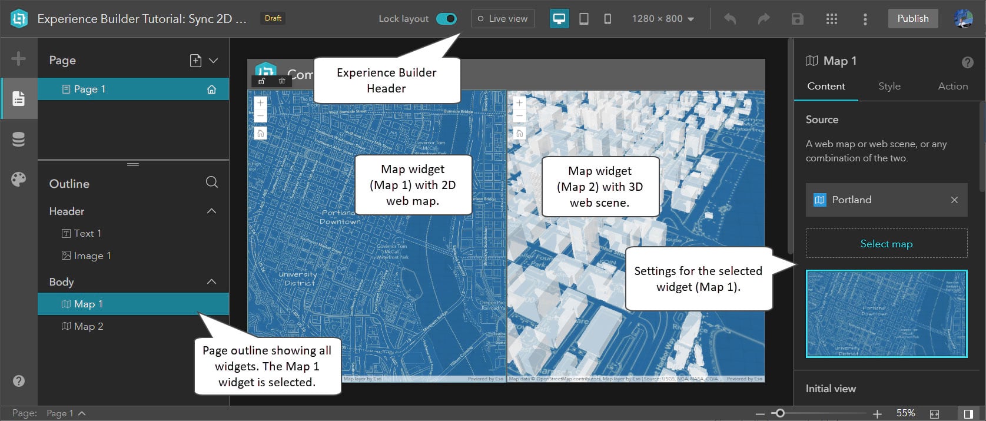Select Map 2 in outline
986x421 pixels.
133,326
